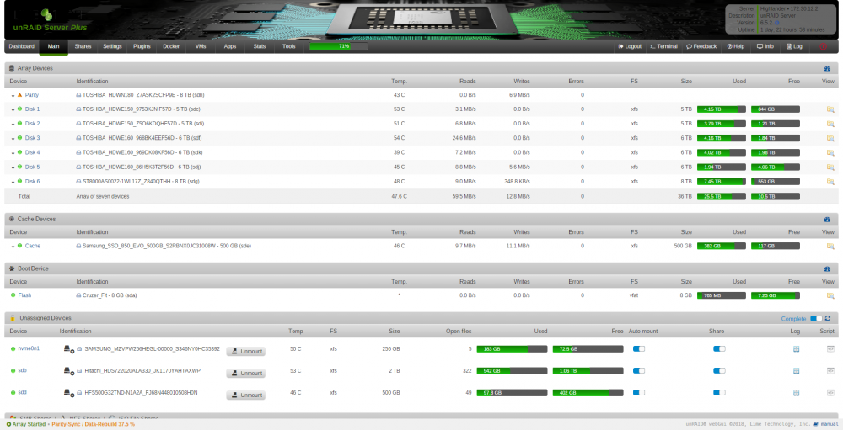
Task: Expand the arrow next to Disk 6
Action: pyautogui.click(x=13, y=183)
